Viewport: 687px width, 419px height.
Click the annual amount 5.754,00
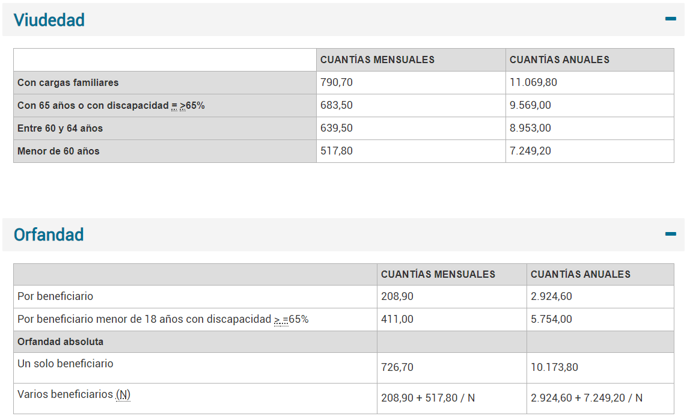pos(551,319)
